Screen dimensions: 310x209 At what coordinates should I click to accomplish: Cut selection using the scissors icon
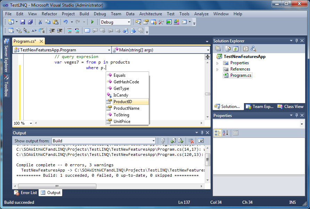[40, 22]
